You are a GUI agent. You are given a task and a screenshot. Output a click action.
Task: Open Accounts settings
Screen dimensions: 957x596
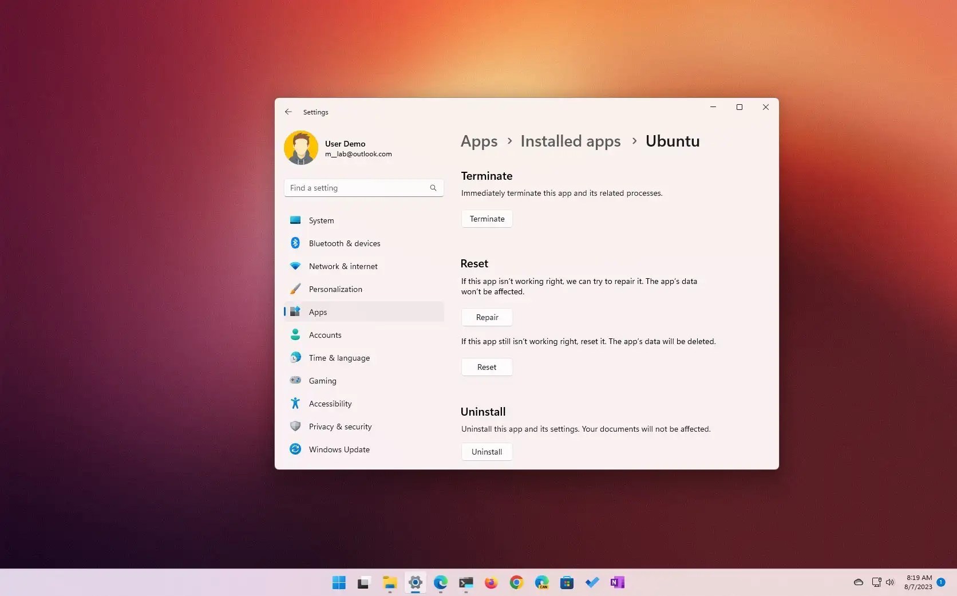tap(325, 335)
